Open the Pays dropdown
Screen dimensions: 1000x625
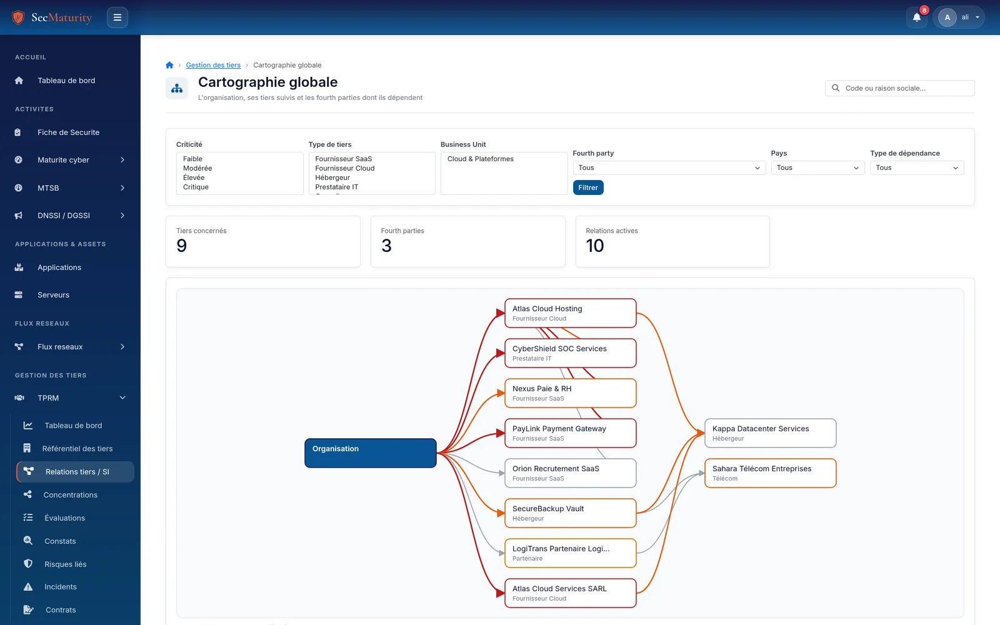tap(817, 167)
